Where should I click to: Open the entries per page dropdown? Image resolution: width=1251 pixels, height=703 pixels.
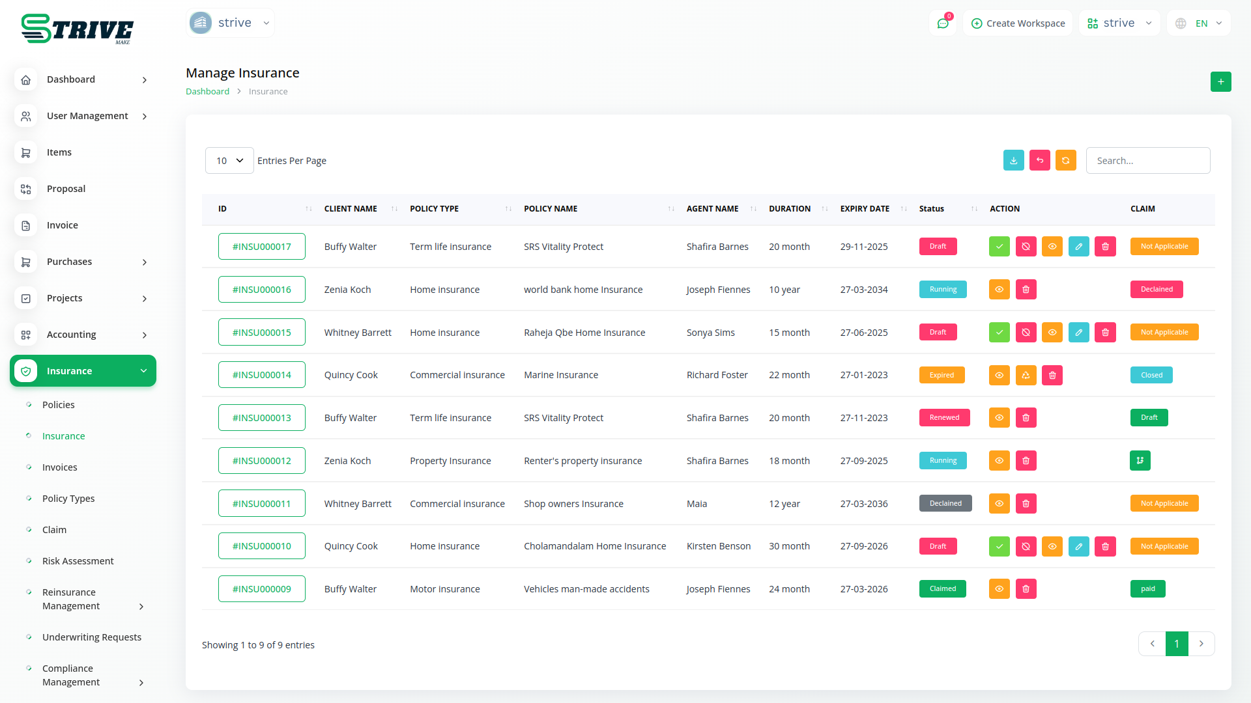pyautogui.click(x=229, y=161)
